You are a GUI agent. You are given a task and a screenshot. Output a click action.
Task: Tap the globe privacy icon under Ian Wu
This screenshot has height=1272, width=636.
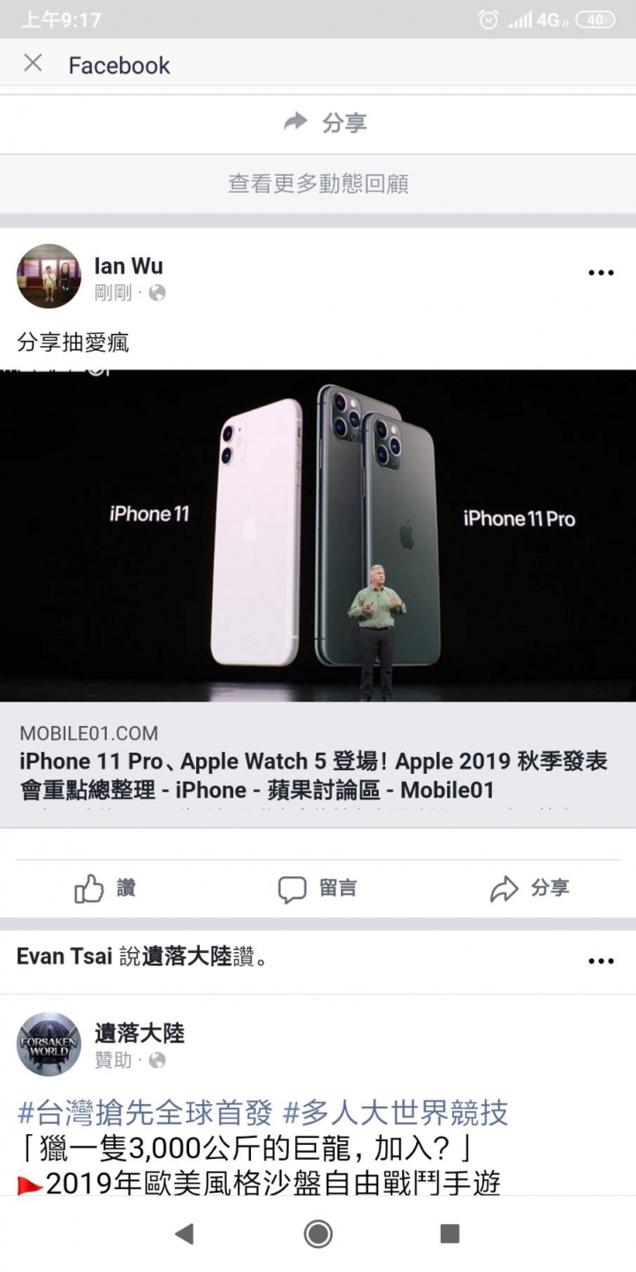pos(157,292)
